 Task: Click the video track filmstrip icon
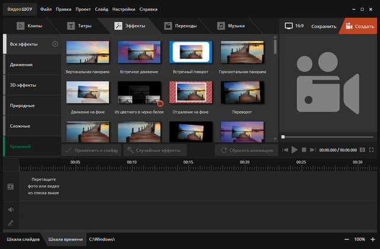pyautogui.click(x=10, y=186)
